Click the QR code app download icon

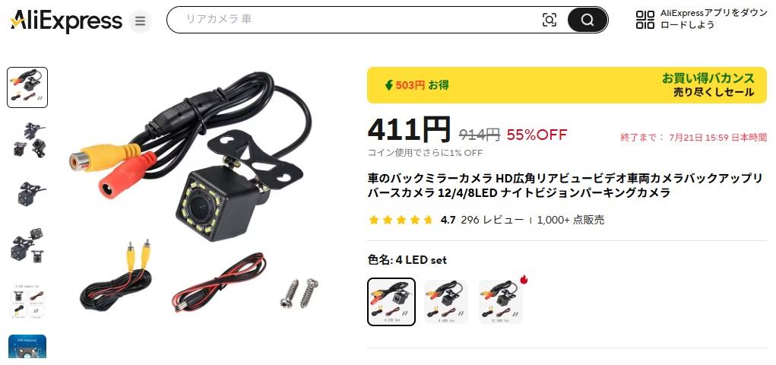click(645, 20)
